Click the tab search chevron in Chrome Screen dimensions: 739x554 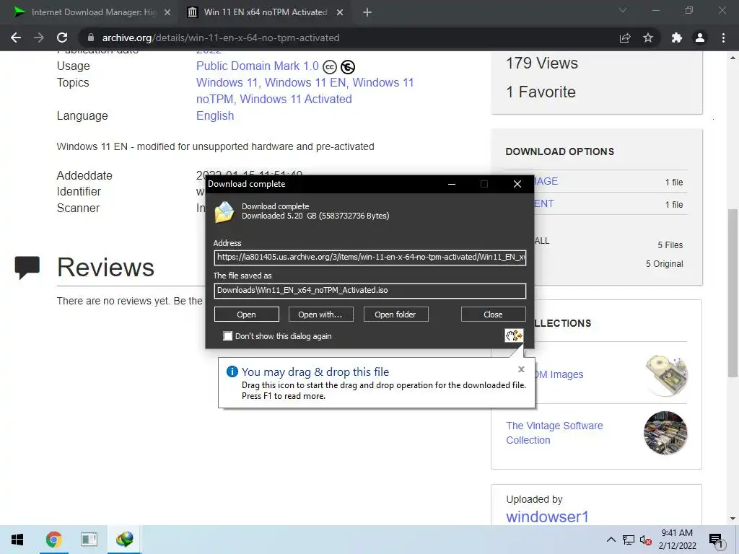(623, 10)
